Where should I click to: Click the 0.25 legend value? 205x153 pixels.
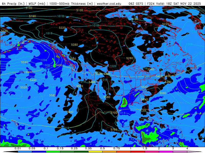(x=74, y=148)
